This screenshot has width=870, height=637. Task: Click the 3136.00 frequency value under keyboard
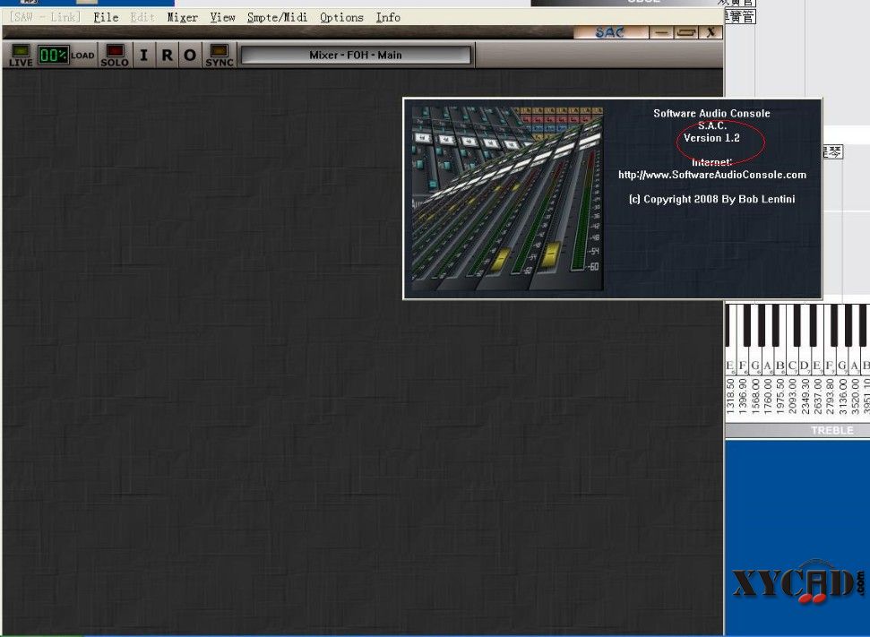[843, 396]
